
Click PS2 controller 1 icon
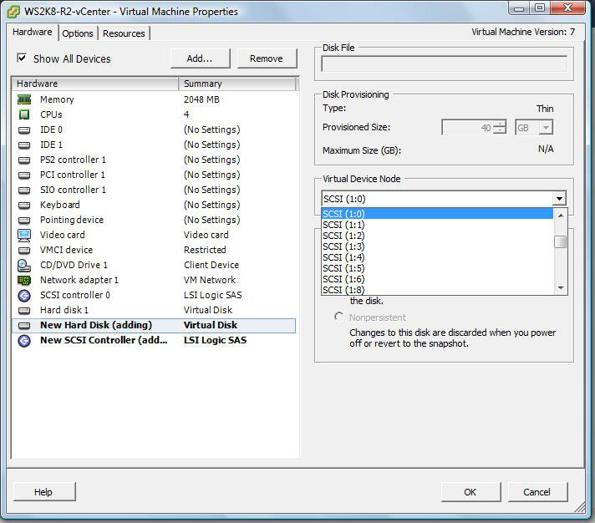pos(24,160)
